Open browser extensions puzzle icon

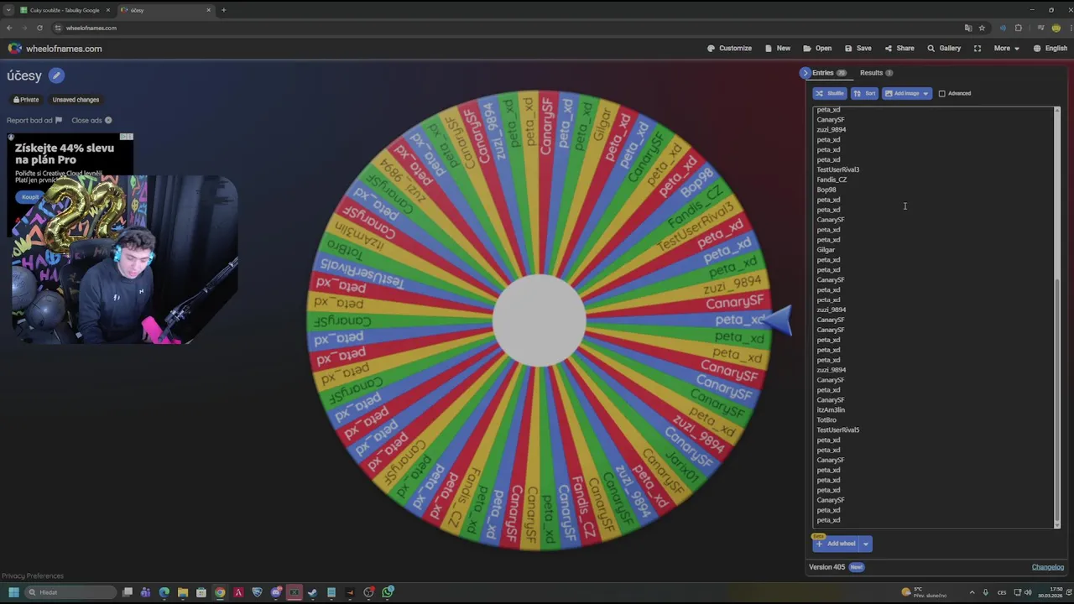pos(1019,28)
